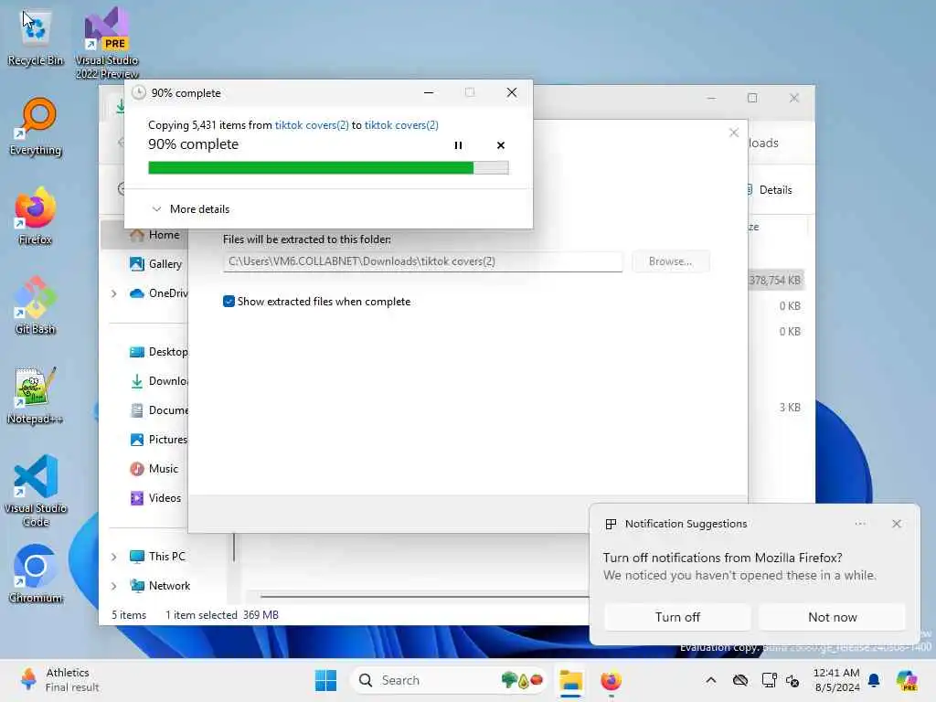Open the Copilot preview taskbar icon
Image resolution: width=936 pixels, height=702 pixels.
click(x=907, y=680)
